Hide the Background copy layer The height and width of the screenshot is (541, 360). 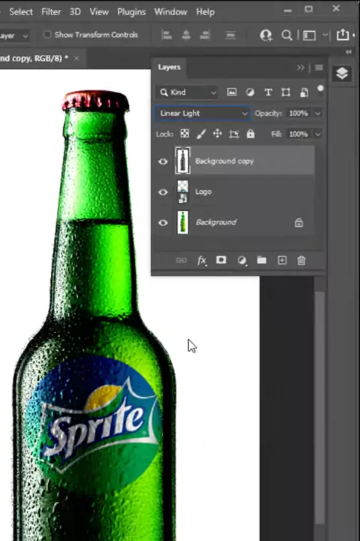tap(163, 161)
